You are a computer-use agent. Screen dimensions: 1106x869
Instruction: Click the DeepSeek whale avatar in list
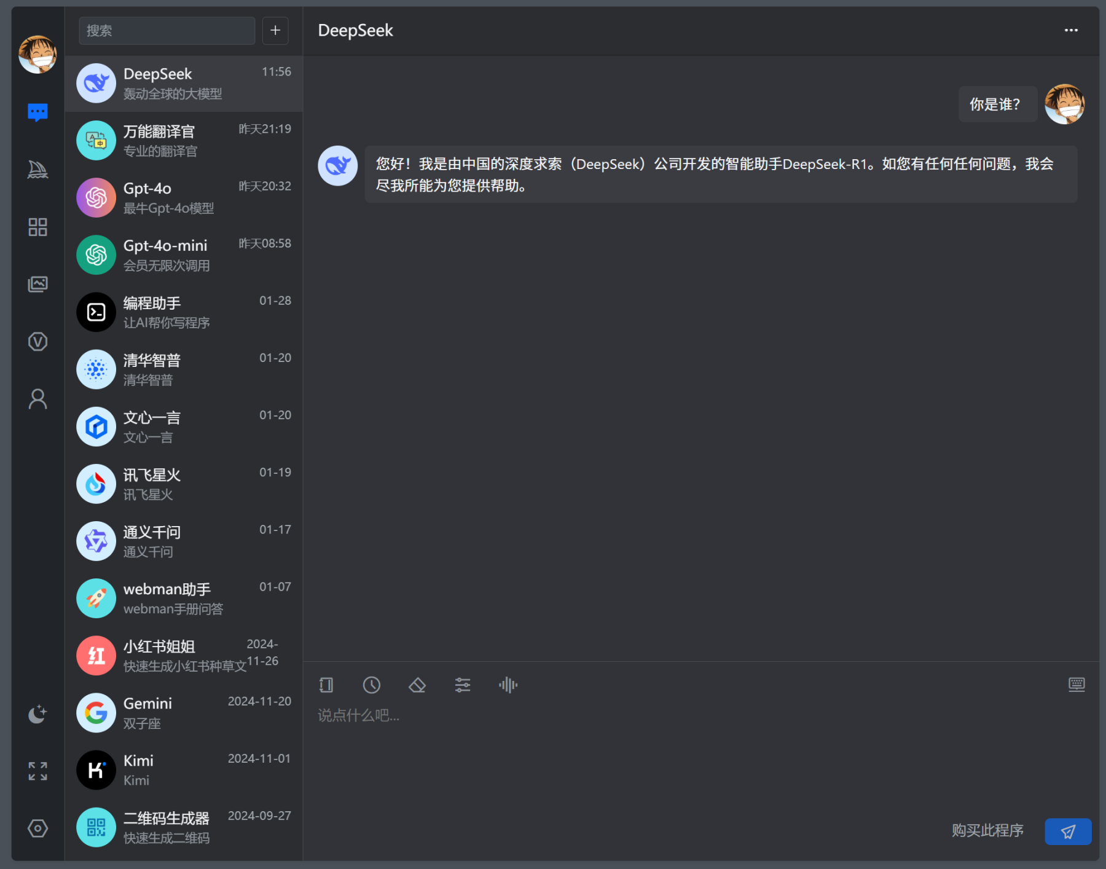pos(96,83)
